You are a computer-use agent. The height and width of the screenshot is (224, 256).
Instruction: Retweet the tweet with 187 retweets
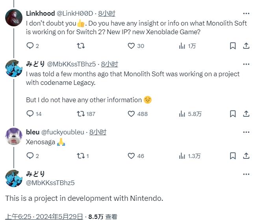[x=80, y=114]
